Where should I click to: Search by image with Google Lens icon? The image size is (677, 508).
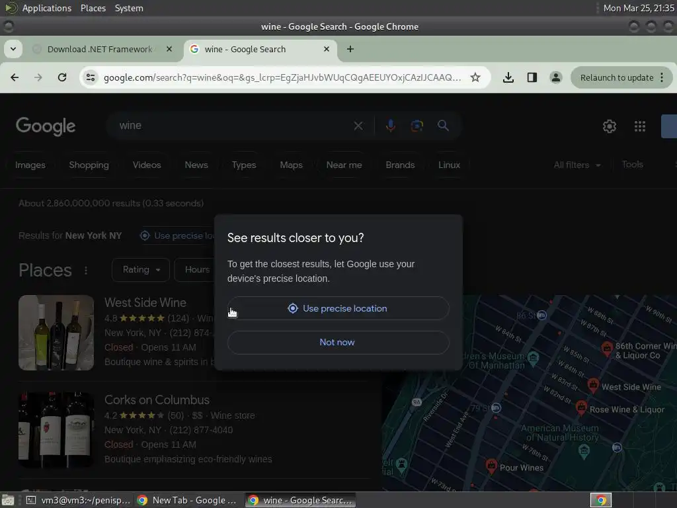coord(417,126)
